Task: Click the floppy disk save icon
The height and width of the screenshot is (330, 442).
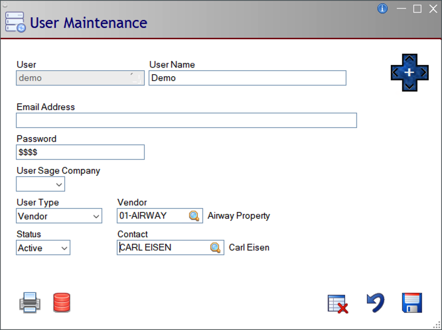Action: (412, 303)
